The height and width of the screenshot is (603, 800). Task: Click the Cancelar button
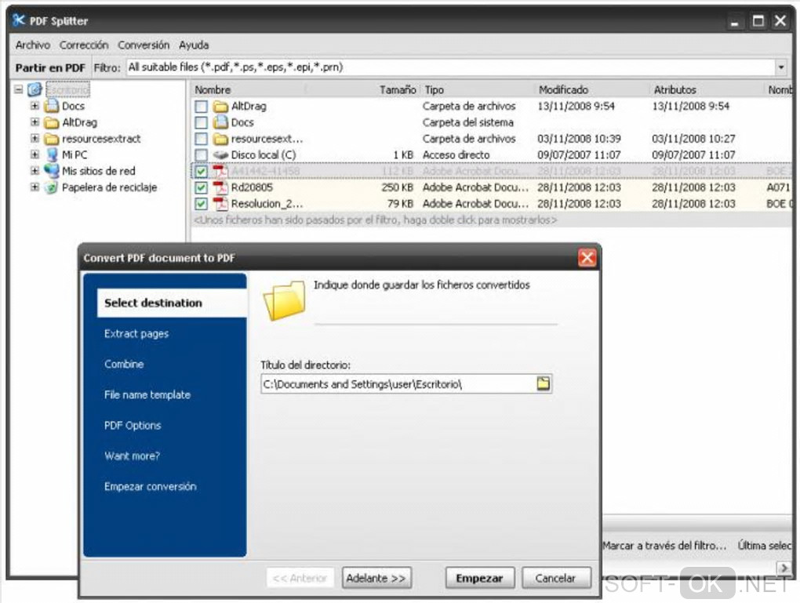click(x=556, y=578)
